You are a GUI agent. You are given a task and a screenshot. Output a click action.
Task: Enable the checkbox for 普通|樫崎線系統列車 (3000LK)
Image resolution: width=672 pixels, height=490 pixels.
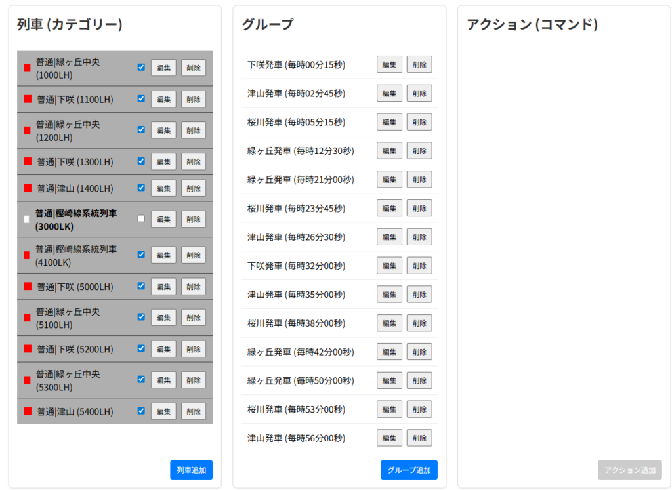141,218
